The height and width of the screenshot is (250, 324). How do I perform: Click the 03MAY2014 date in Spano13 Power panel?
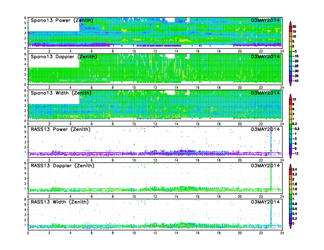pyautogui.click(x=265, y=20)
